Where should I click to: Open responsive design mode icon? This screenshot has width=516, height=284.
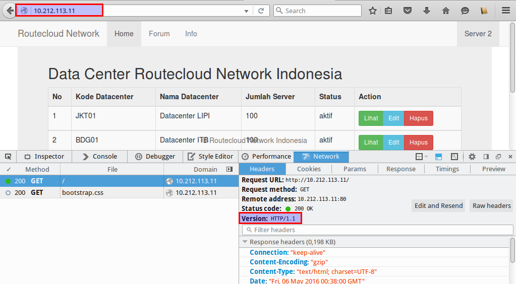click(x=454, y=157)
